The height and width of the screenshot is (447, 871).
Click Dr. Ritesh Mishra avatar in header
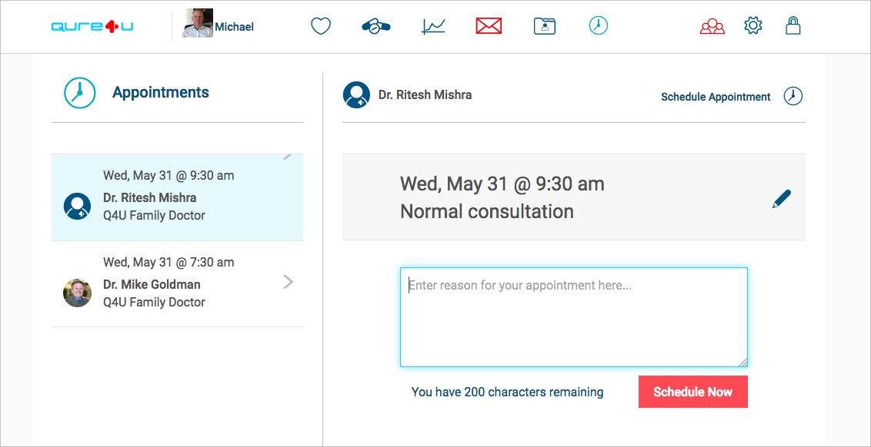coord(356,94)
